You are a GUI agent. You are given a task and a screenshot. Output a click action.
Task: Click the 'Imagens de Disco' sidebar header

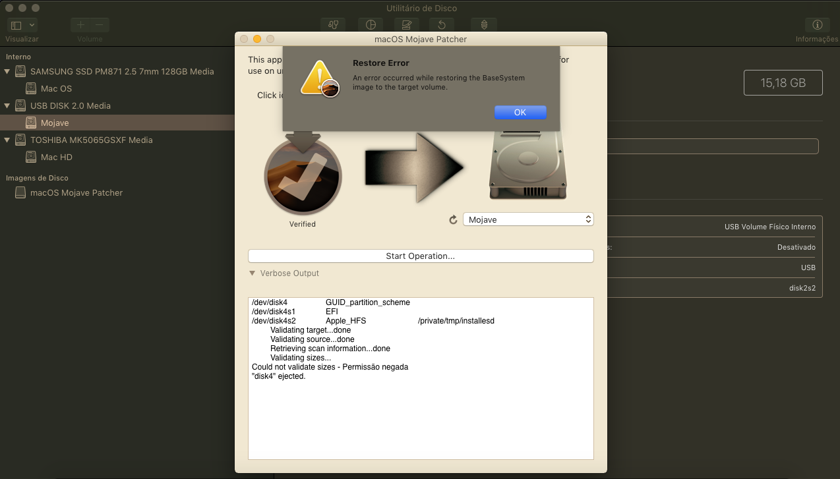tap(38, 178)
